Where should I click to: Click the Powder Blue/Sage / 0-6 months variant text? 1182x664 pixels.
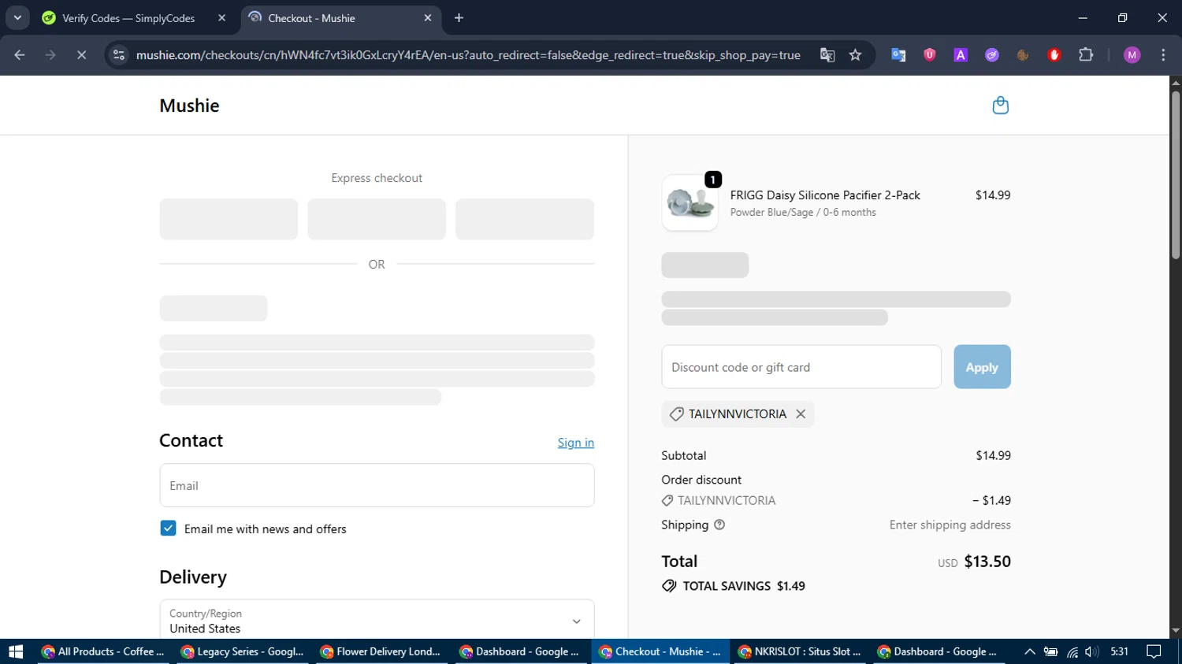pos(803,213)
